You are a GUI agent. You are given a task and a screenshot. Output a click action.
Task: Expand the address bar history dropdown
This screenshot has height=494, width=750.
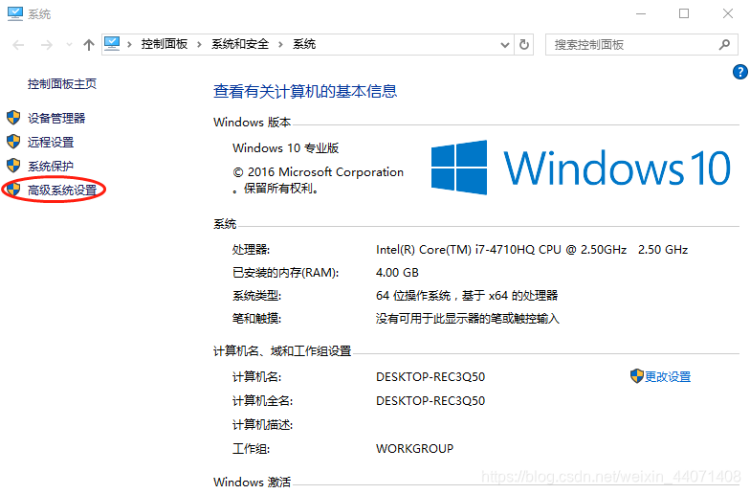[x=505, y=45]
